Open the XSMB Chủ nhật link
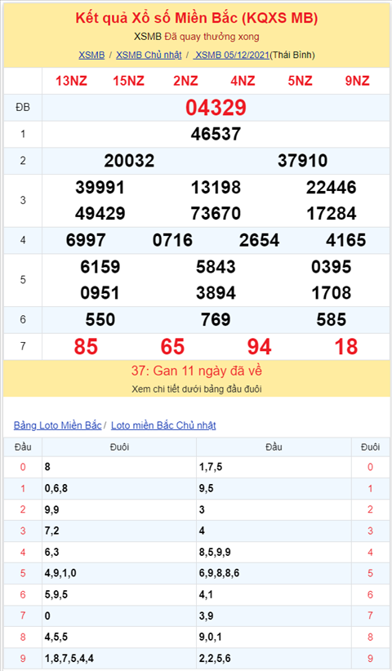 click(x=149, y=55)
